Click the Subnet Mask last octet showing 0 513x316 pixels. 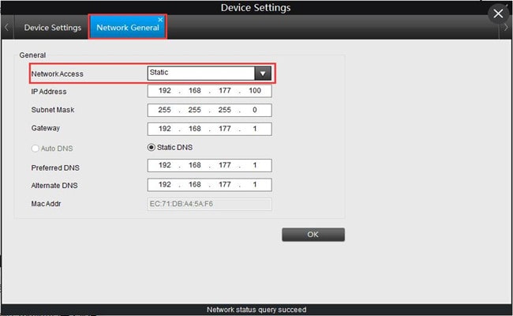pyautogui.click(x=255, y=110)
